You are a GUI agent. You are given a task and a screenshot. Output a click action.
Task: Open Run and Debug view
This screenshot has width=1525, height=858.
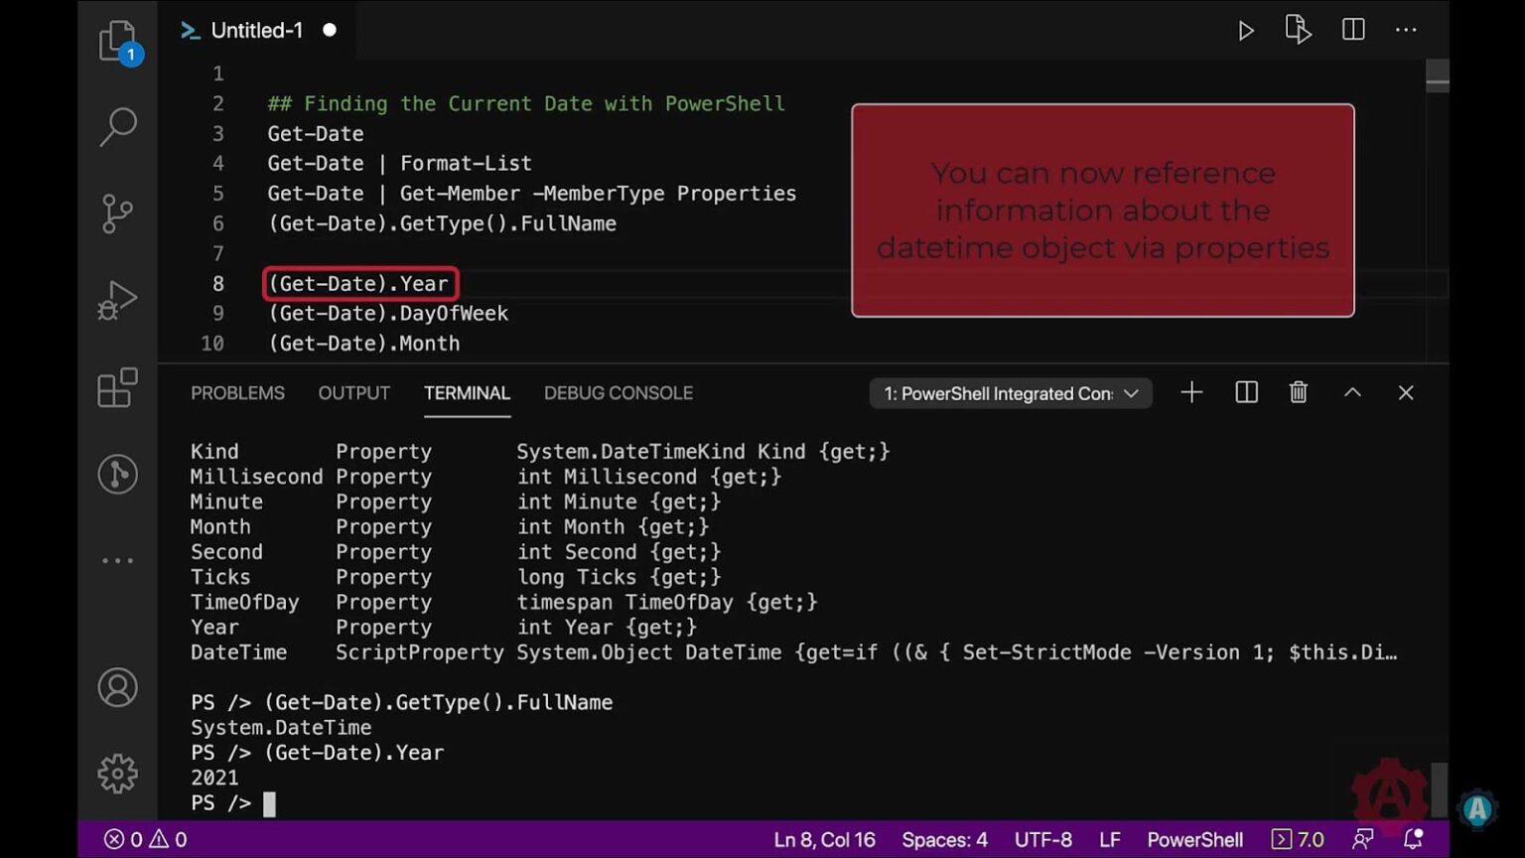(118, 300)
